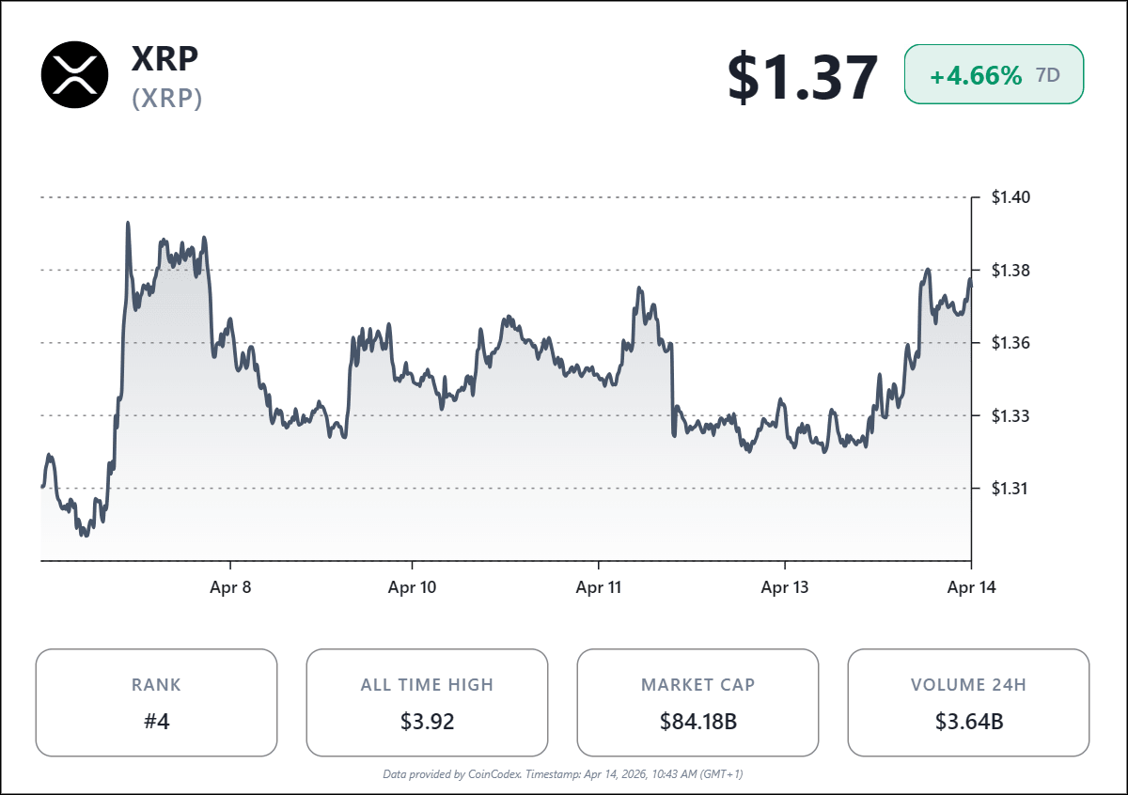The width and height of the screenshot is (1128, 795).
Task: Click the Volume 24H card
Action: point(968,702)
